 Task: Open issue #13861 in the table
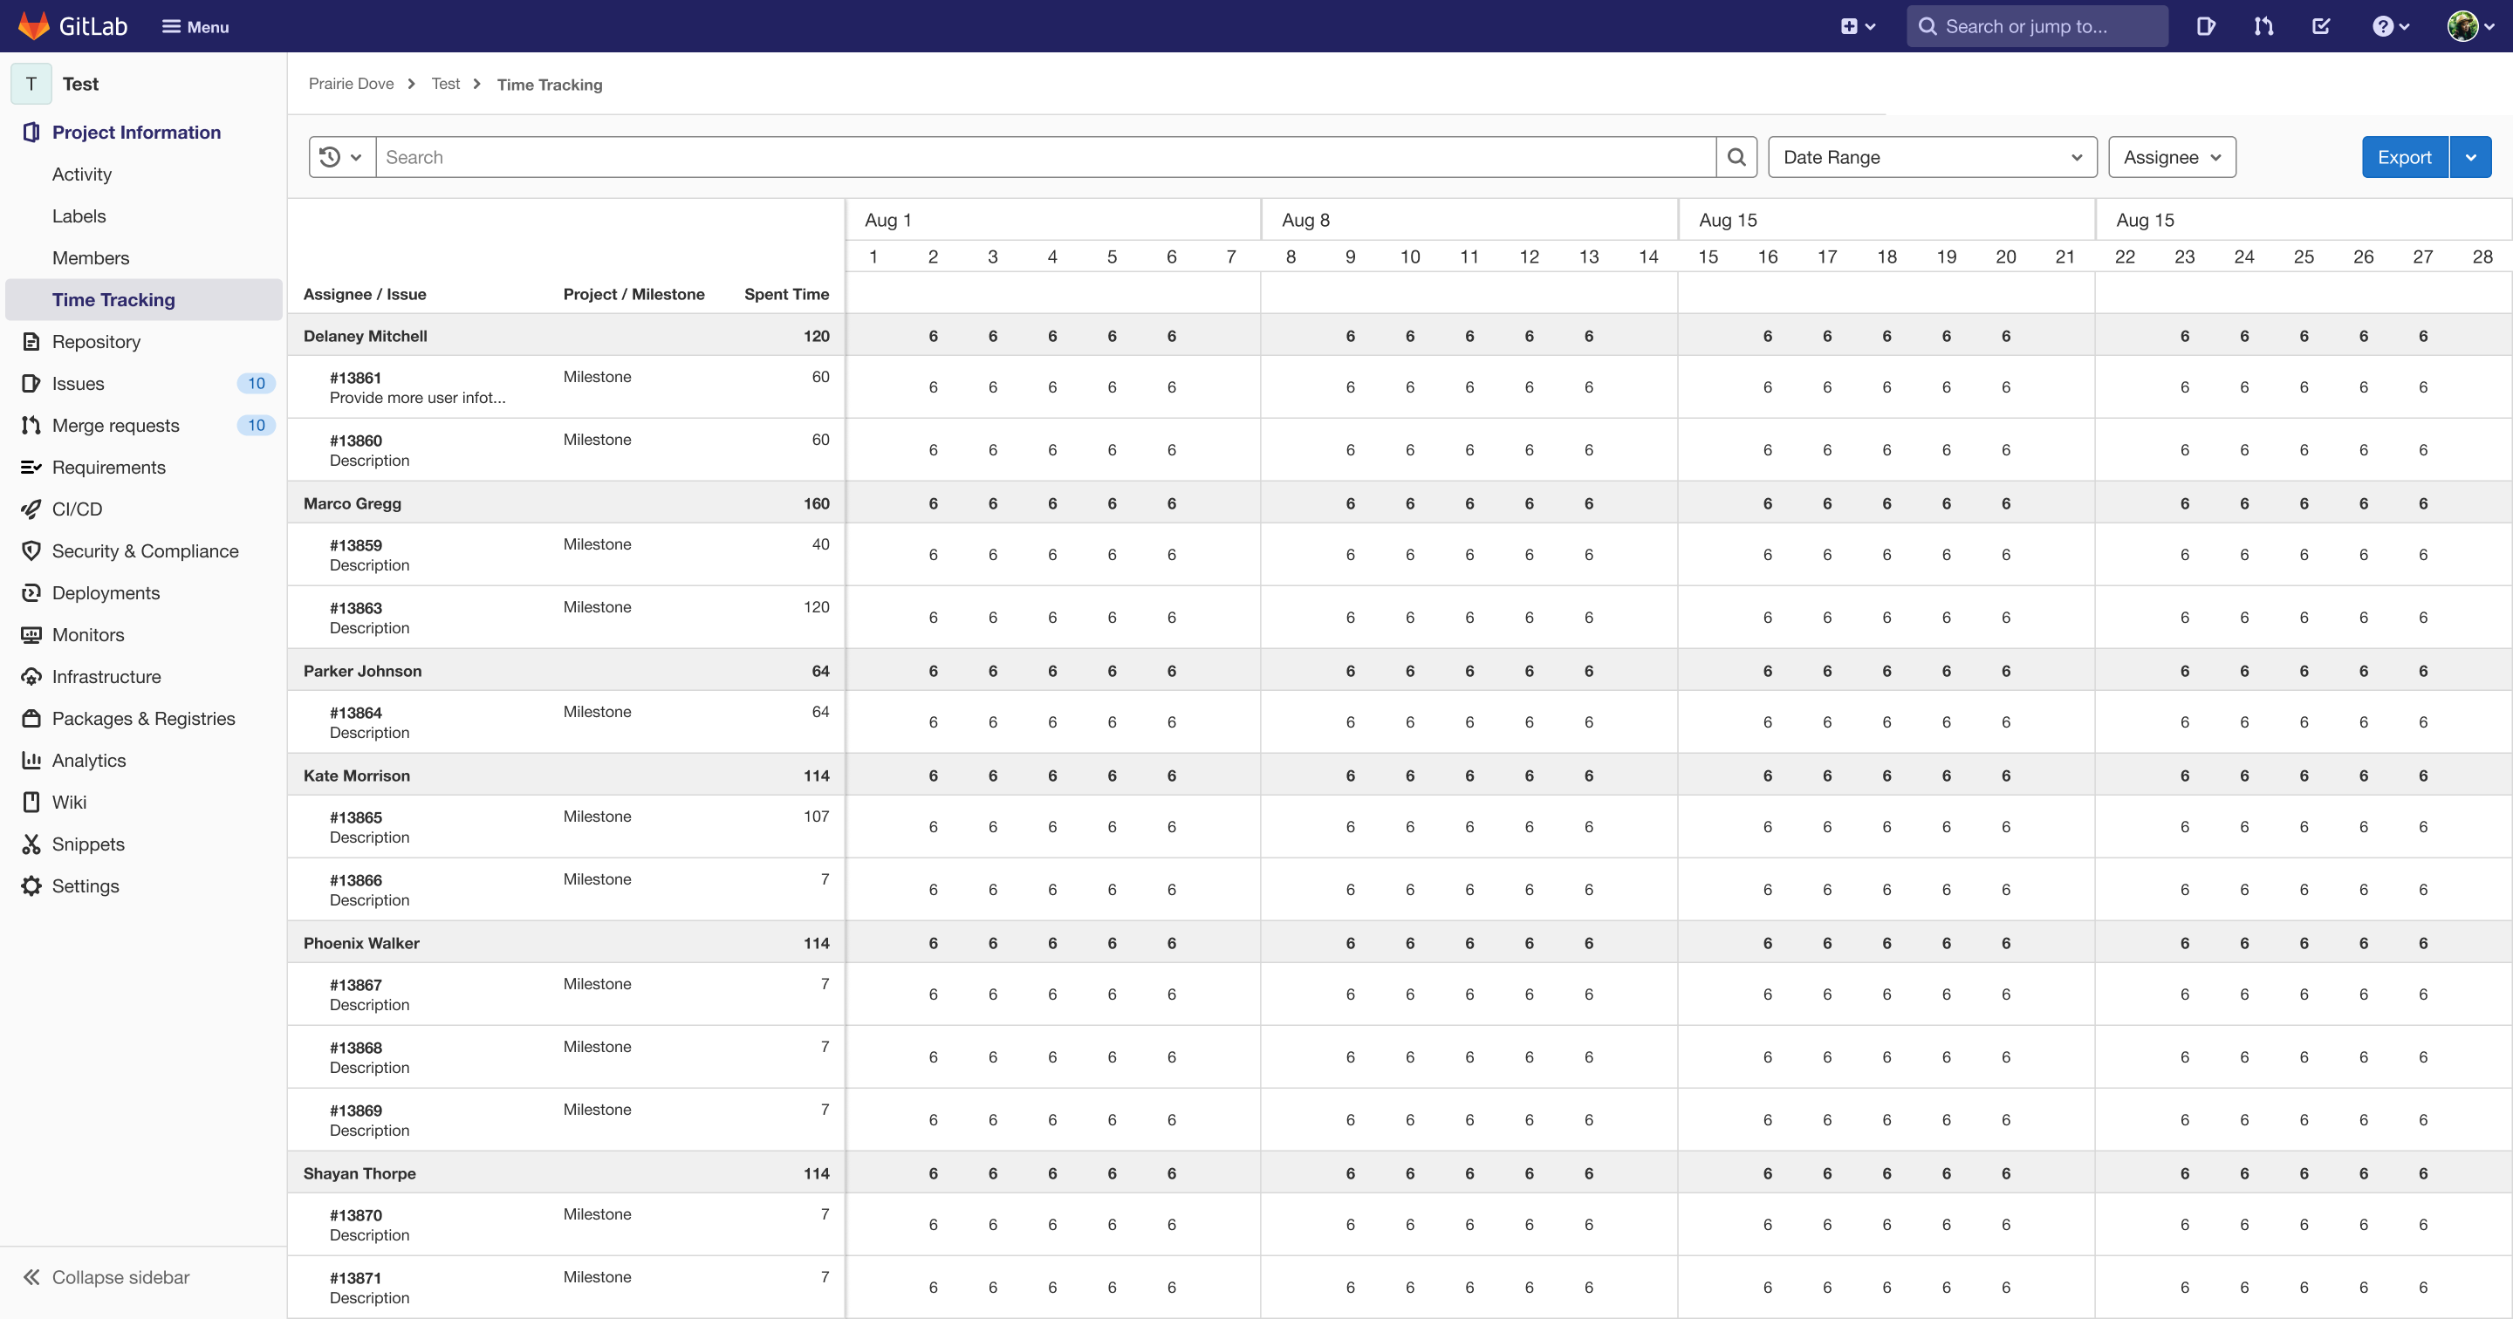tap(355, 378)
